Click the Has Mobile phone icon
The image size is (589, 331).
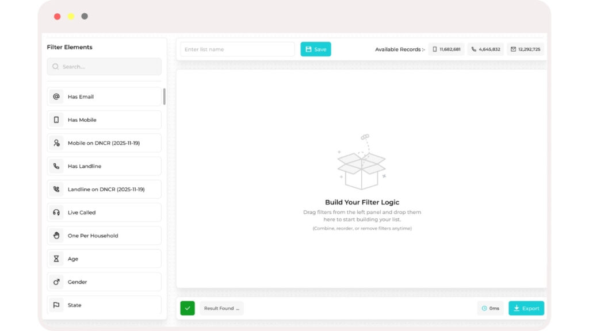56,120
